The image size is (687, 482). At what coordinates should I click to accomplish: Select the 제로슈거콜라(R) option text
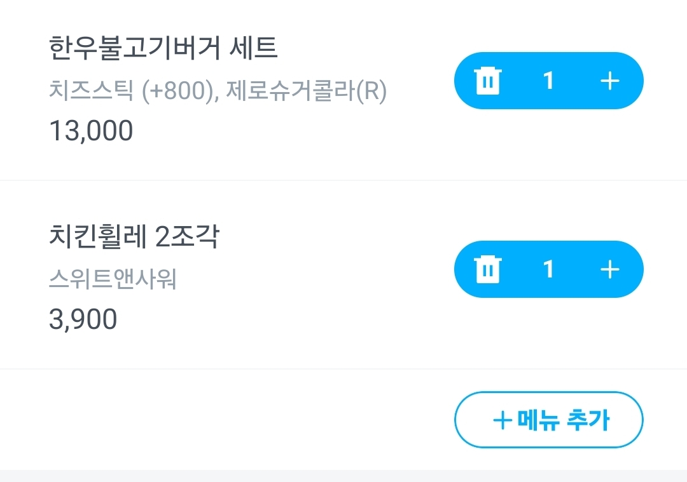[305, 93]
